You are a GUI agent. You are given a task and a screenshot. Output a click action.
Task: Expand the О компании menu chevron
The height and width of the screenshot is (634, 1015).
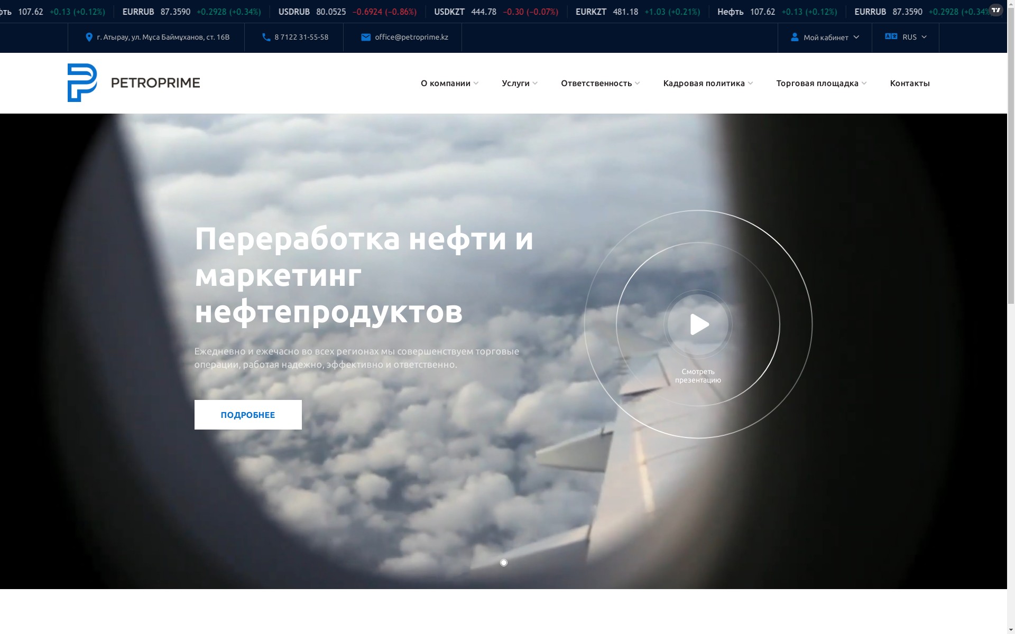pos(476,83)
